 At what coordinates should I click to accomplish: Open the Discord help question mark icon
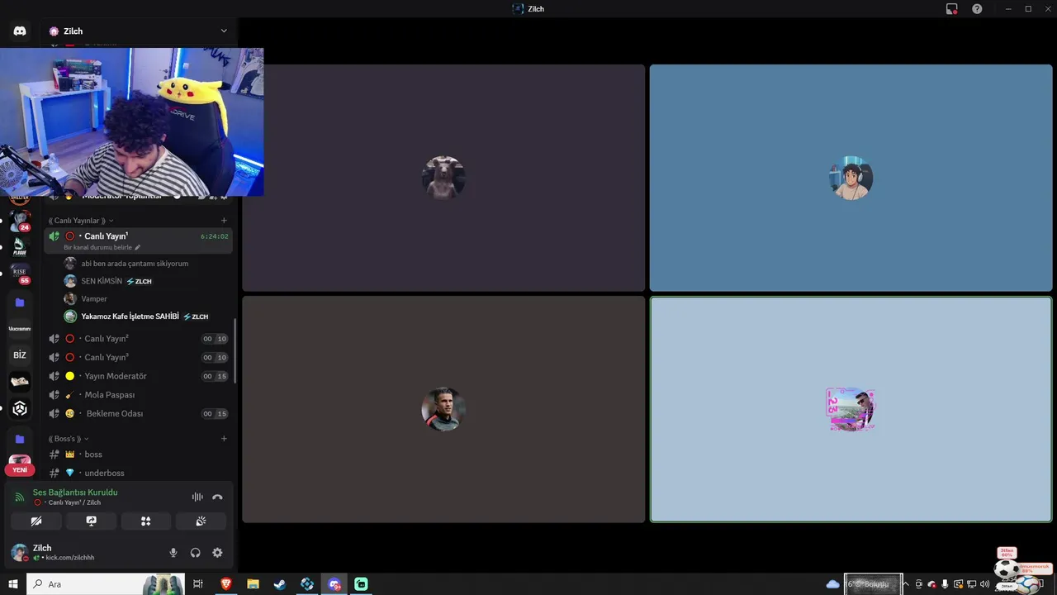coord(977,9)
